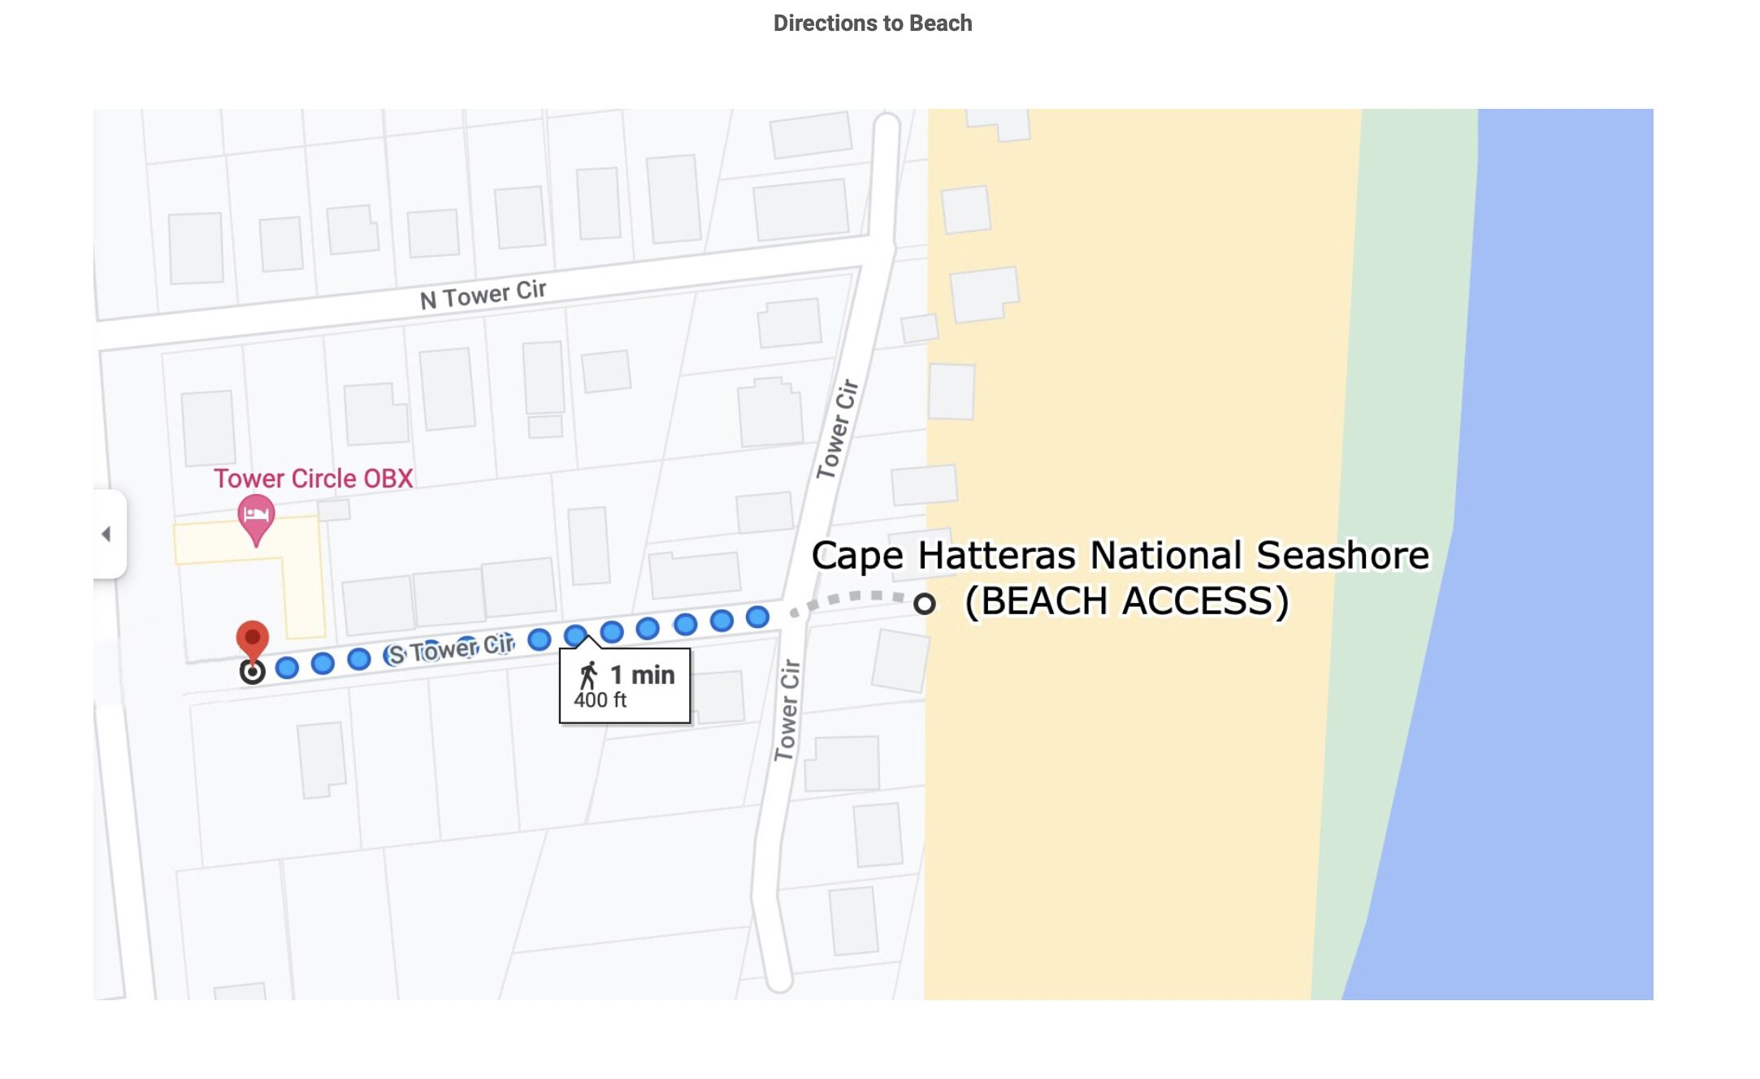Viewport: 1760px width, 1079px height.
Task: Click the Tower Circle OBX label
Action: pyautogui.click(x=314, y=478)
